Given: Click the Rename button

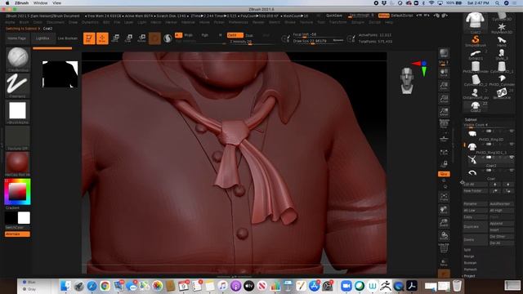Looking at the screenshot, I should (476, 203).
